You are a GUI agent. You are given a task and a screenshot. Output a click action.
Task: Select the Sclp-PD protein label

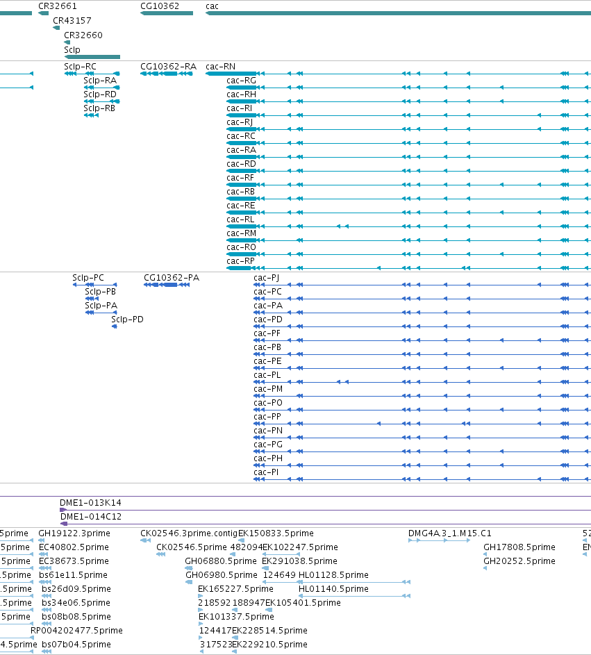tap(127, 319)
